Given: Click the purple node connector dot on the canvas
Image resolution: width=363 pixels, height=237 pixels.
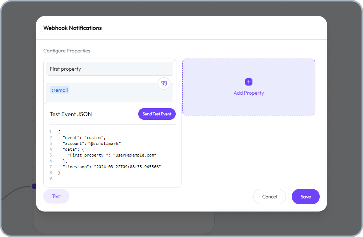Looking at the screenshot, I should [x=34, y=186].
